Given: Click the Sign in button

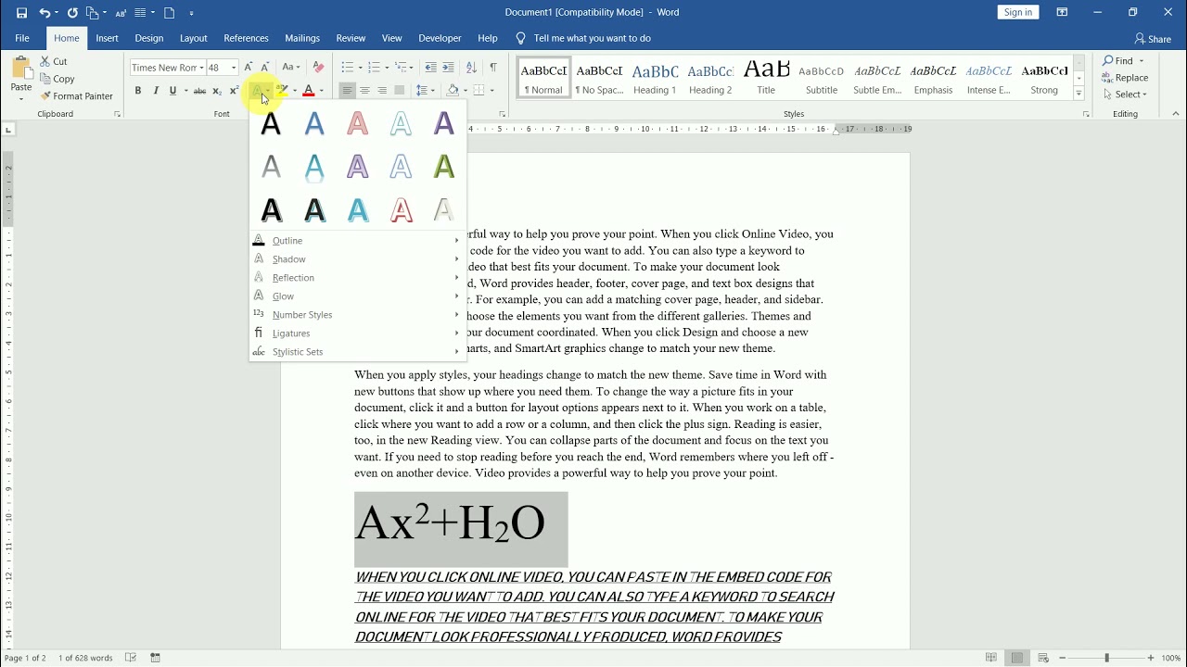Looking at the screenshot, I should click(1018, 12).
